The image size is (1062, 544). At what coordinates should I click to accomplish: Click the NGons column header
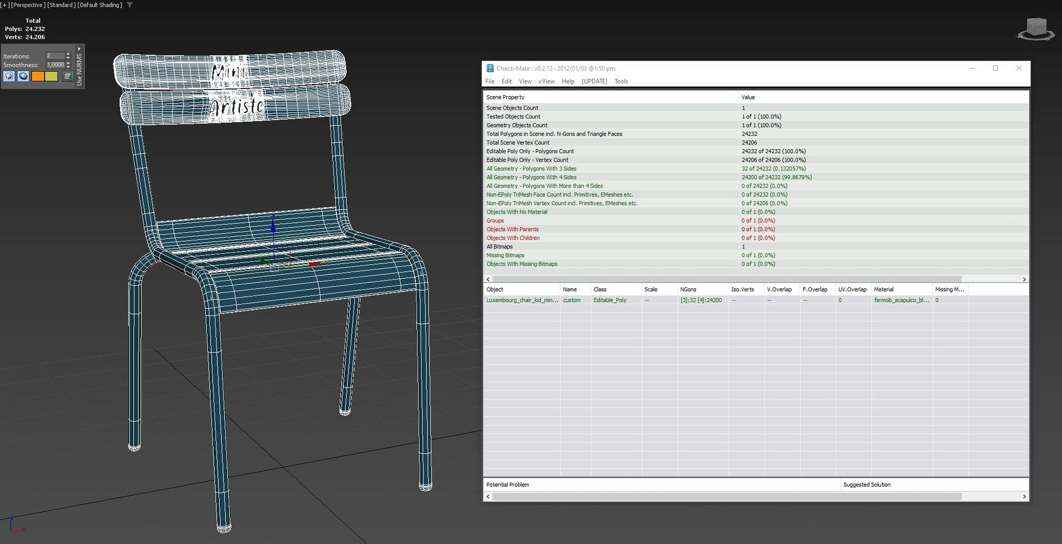(702, 290)
